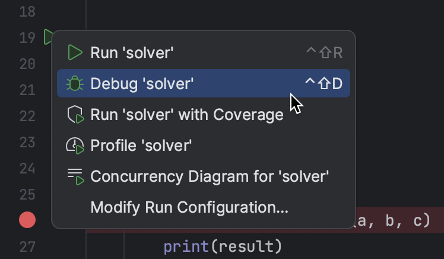Click the ^⇧R shortcut hint for Run
Screen dimensions: 444x259
pyautogui.click(x=324, y=53)
